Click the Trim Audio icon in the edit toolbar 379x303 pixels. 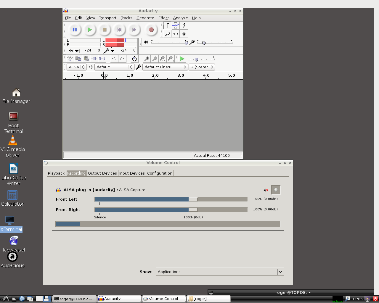[94, 58]
